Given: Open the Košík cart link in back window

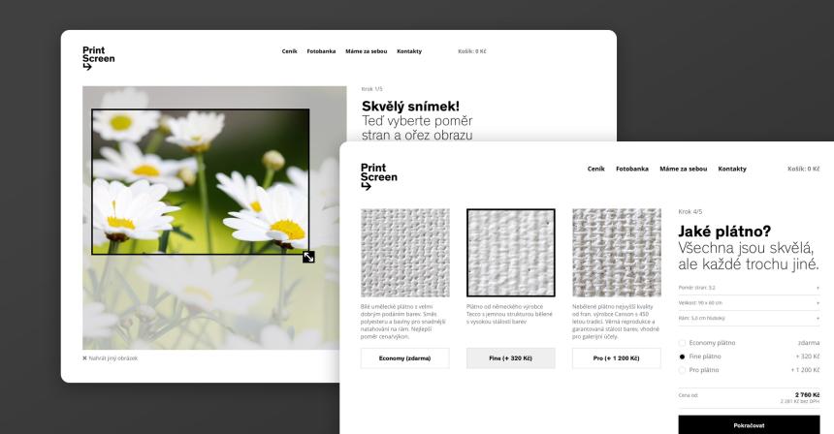Looking at the screenshot, I should 471,51.
